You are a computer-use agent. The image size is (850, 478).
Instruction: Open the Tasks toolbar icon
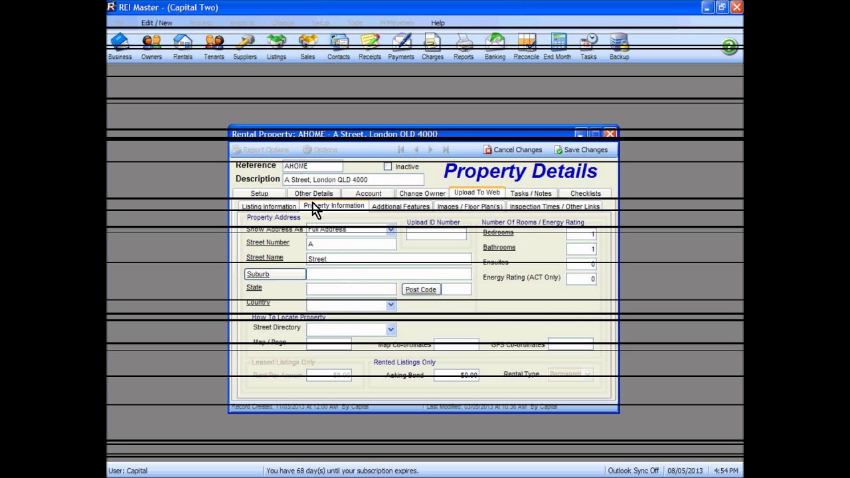point(588,47)
